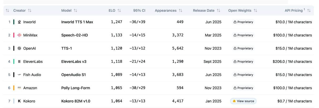Select the ElevenLabs v3 model name
Image resolution: width=319 pixels, height=108 pixels.
tap(74, 61)
